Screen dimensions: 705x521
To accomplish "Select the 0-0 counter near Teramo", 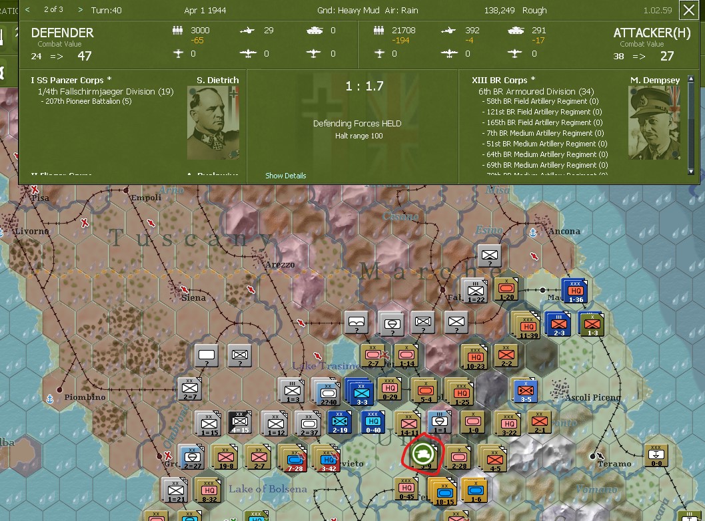I will 656,455.
